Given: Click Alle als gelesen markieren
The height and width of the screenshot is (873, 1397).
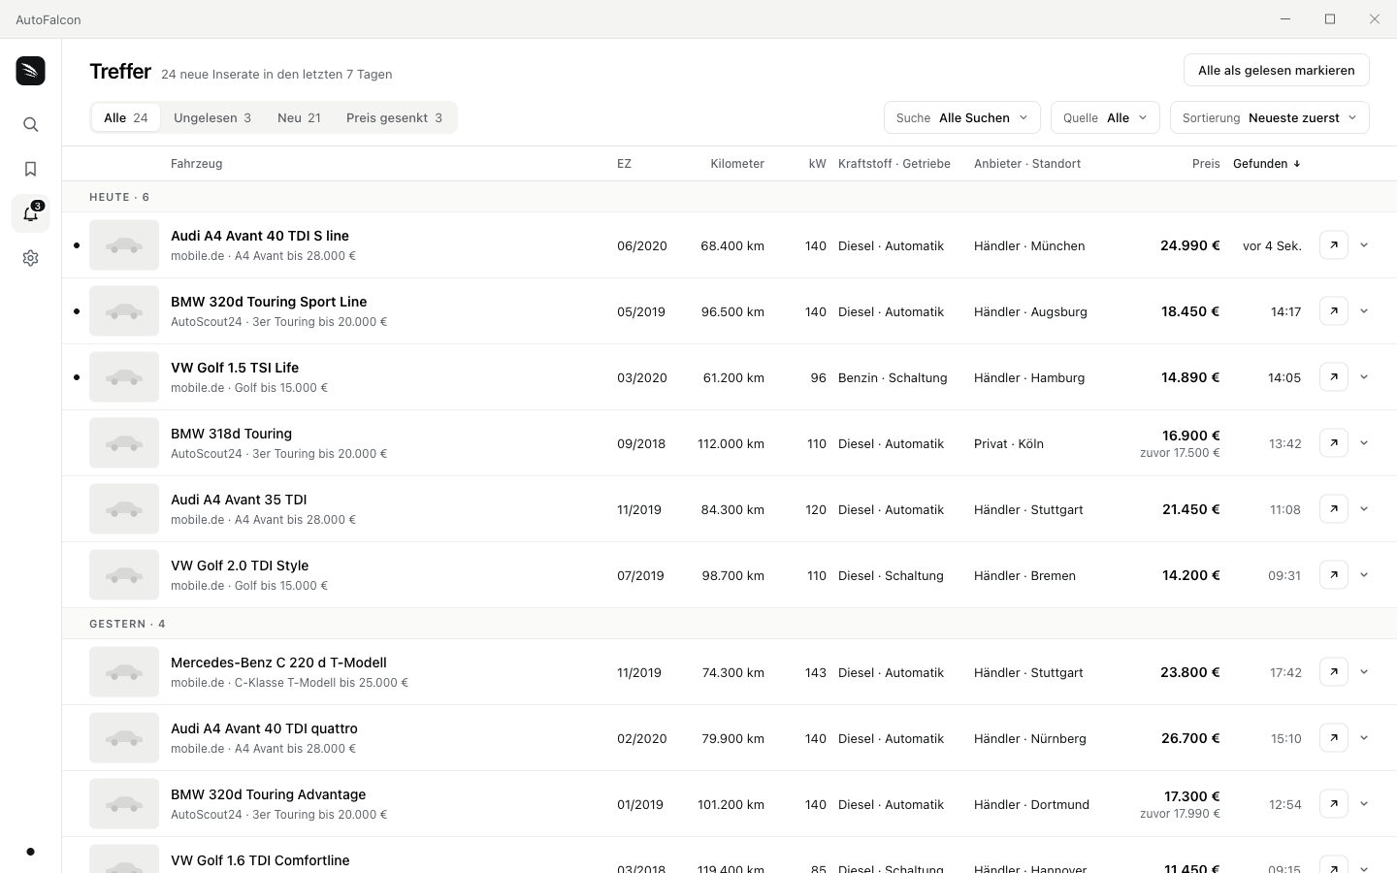Looking at the screenshot, I should click(x=1277, y=70).
